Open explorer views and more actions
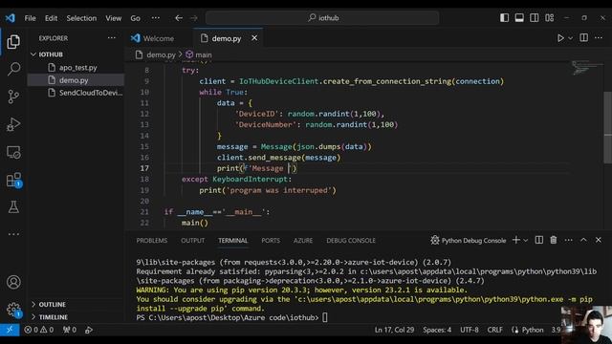Viewport: 612px width, 344px height. tap(112, 38)
